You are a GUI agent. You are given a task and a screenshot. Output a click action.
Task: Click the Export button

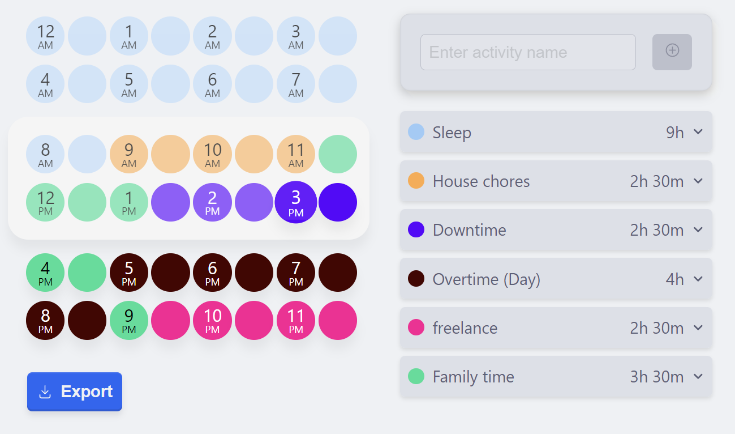tap(75, 392)
